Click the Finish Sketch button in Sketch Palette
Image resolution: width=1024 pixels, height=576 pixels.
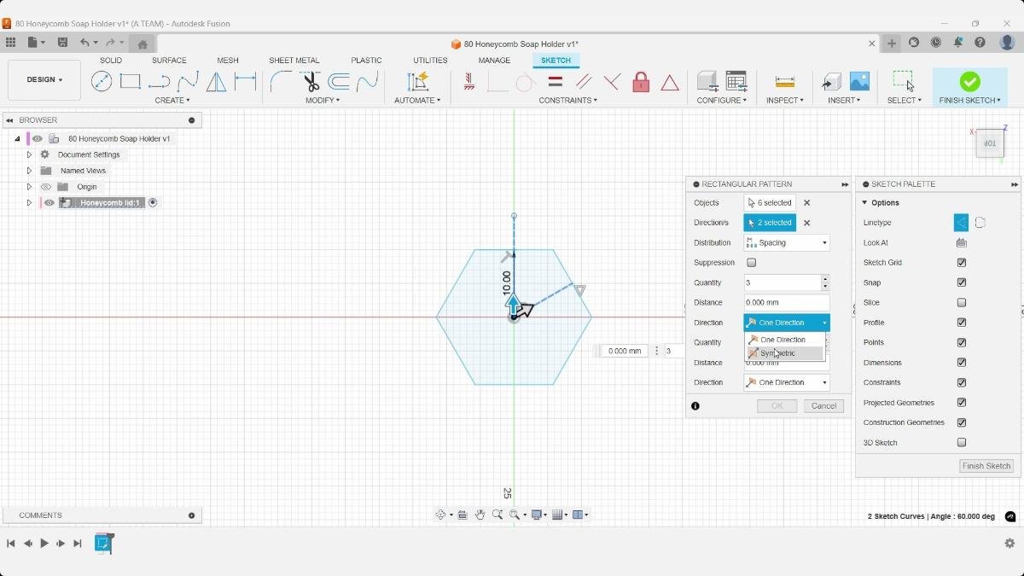click(x=986, y=466)
